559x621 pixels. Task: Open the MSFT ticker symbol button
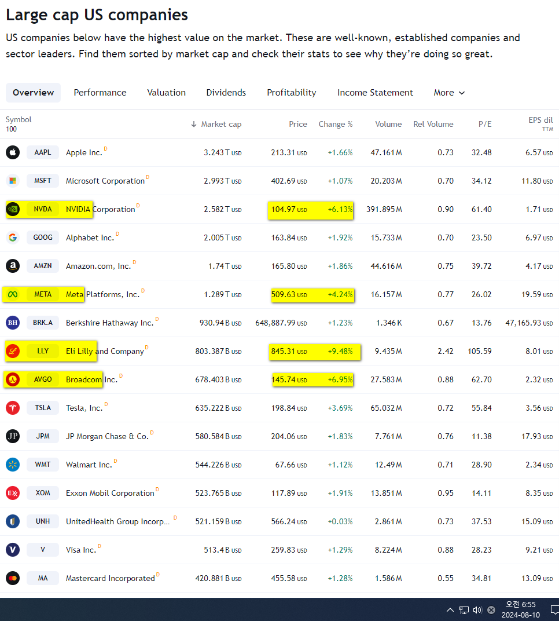point(43,181)
